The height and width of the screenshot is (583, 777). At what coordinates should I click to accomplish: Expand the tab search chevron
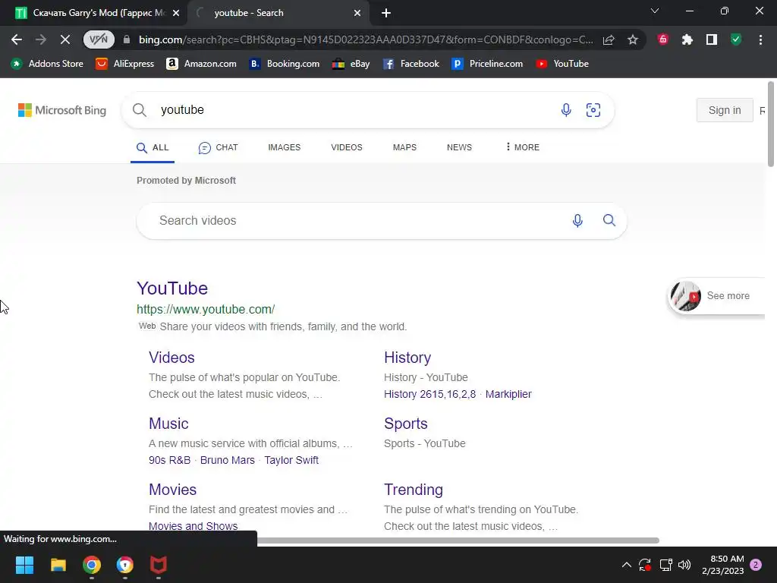click(x=655, y=11)
